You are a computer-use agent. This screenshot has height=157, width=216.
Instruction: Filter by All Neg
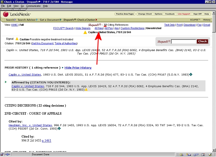tap(99, 28)
